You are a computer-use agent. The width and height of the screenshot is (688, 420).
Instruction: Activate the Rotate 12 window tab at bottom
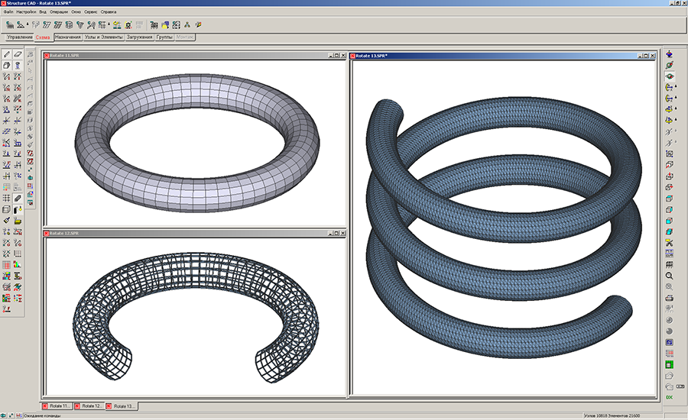(x=89, y=406)
